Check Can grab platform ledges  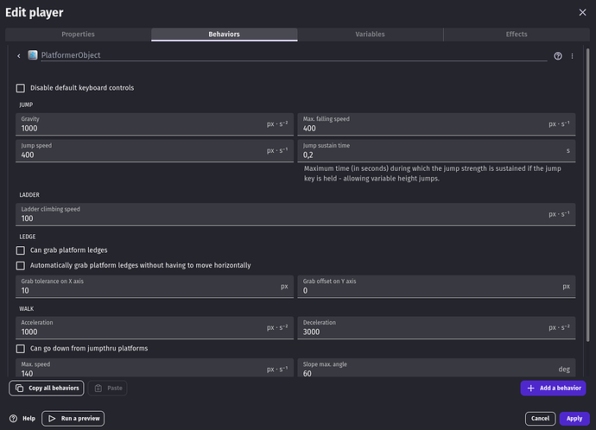pos(21,250)
